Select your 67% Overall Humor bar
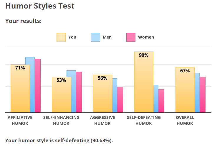The image size is (222, 146). 185,90
